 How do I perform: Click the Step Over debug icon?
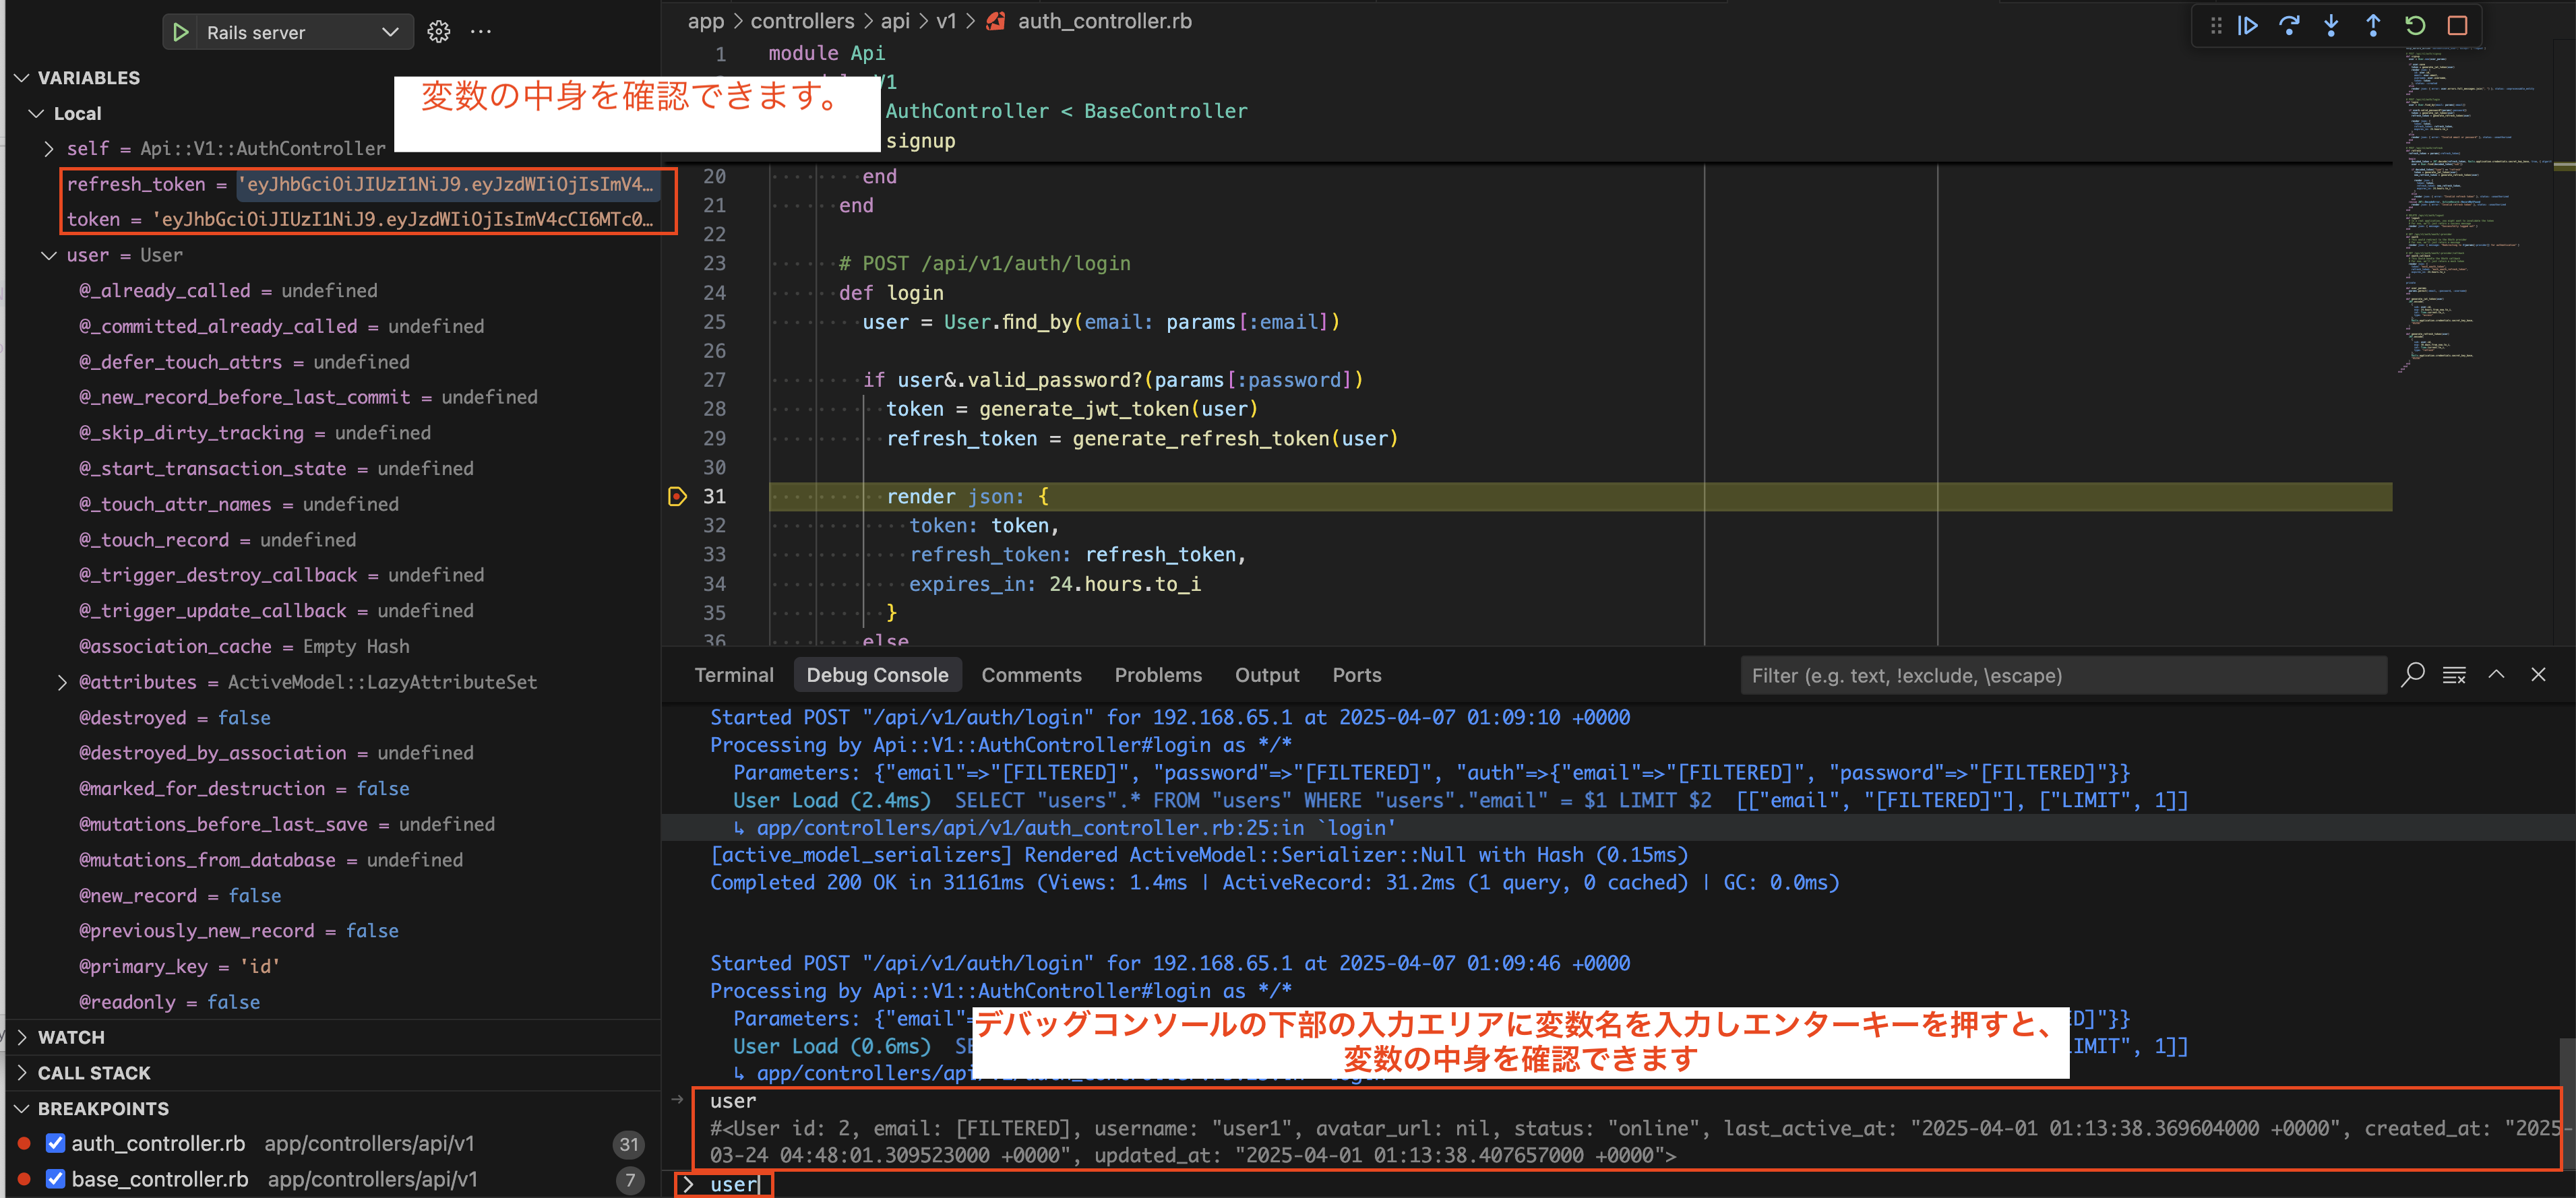2290,25
